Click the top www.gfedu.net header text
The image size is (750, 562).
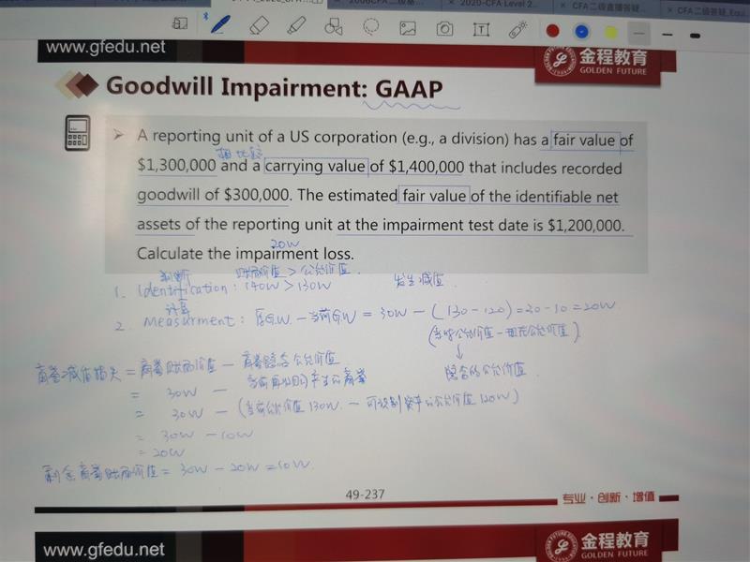106,48
